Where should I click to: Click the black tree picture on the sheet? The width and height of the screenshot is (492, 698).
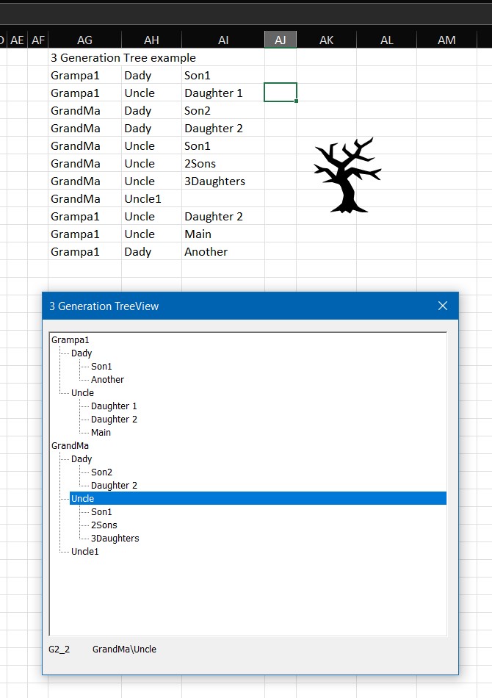pos(347,176)
